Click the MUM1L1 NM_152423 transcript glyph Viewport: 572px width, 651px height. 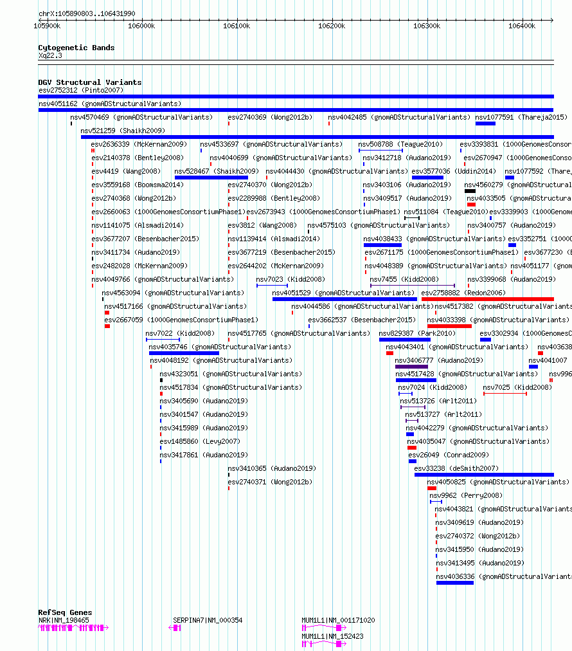(x=324, y=644)
